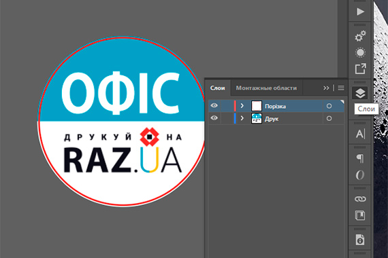Open the Links panel chain icon
The height and width of the screenshot is (258, 388).
pyautogui.click(x=360, y=199)
